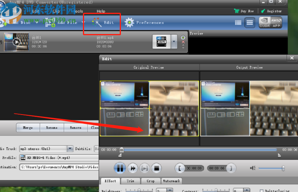Screen dimensions: 298x192
Task: Increase Brightness value with stepper arrow
Action: tap(169, 190)
